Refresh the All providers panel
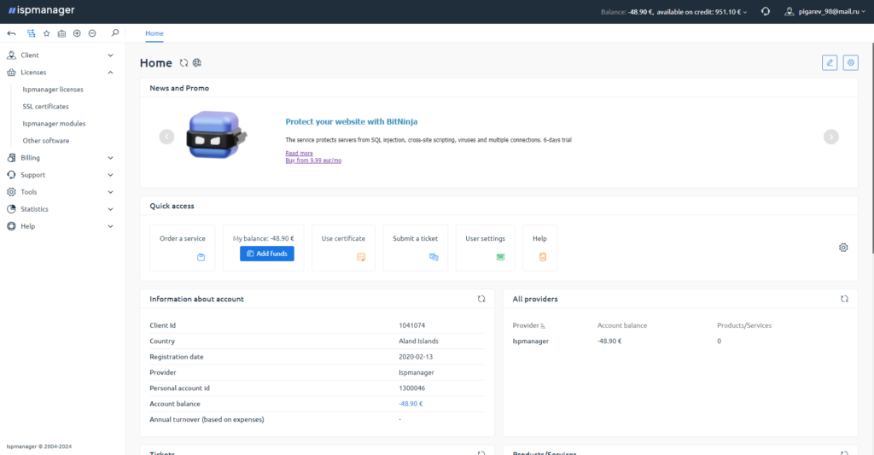Viewport: 874px width, 455px height. click(844, 299)
